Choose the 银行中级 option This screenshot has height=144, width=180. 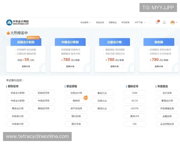pyautogui.click(x=76, y=124)
